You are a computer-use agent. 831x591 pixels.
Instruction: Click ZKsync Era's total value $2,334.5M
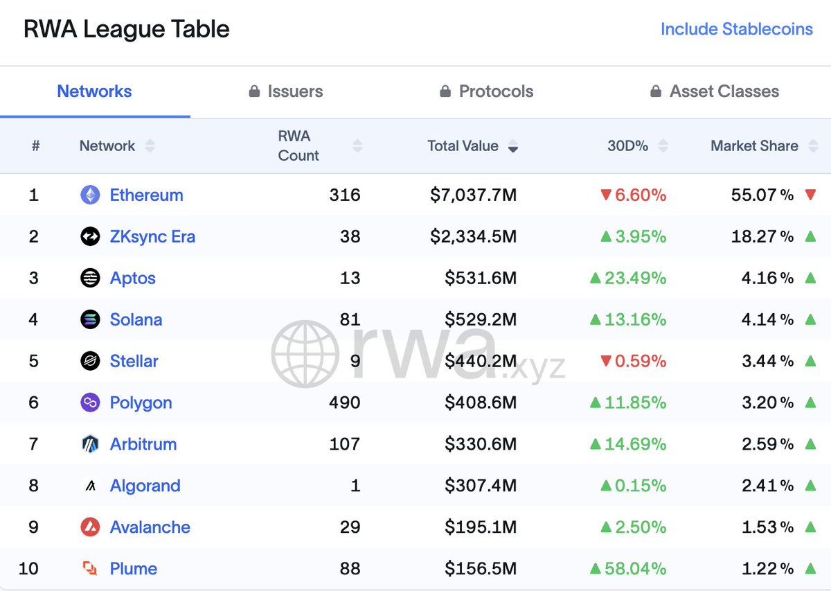474,236
